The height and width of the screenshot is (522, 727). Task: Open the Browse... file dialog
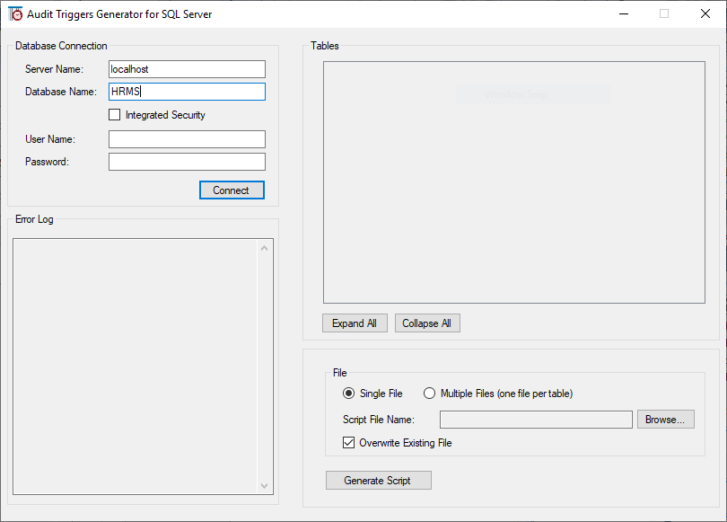tap(665, 420)
